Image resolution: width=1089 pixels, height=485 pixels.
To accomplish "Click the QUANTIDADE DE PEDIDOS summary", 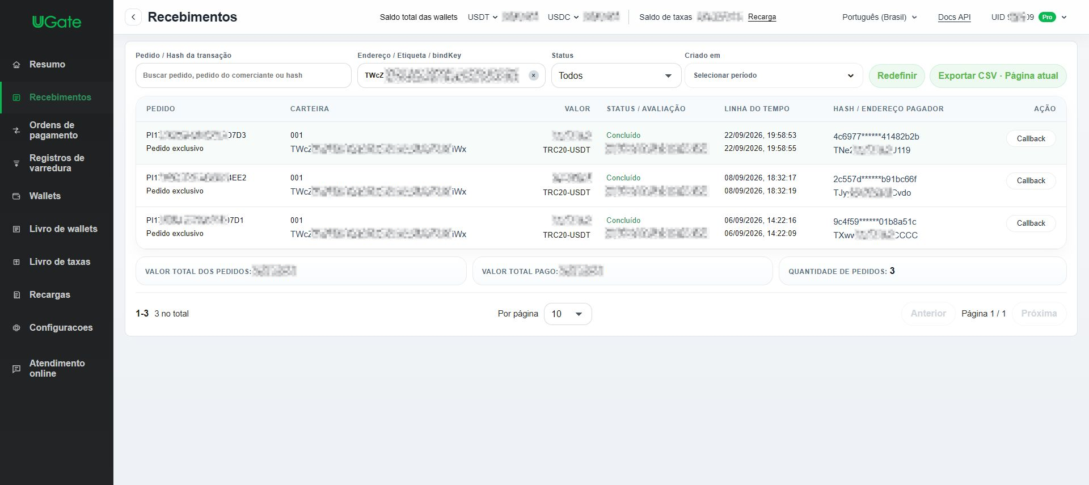I will click(922, 271).
